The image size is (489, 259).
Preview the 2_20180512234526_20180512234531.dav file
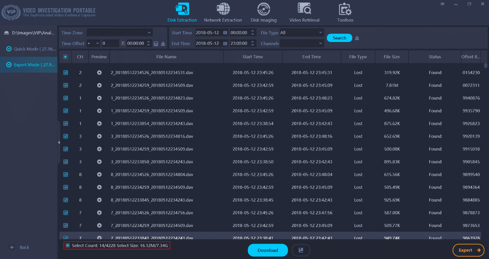point(99,72)
